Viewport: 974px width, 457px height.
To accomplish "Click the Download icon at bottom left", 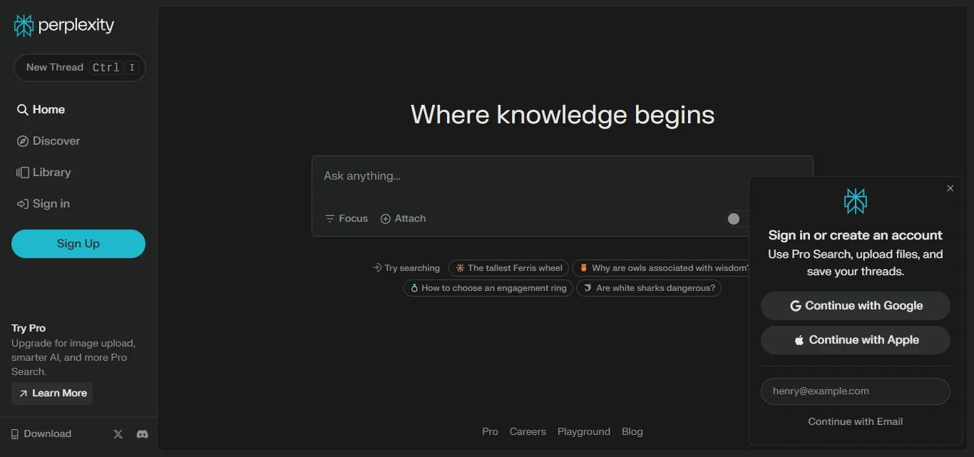I will click(x=15, y=433).
